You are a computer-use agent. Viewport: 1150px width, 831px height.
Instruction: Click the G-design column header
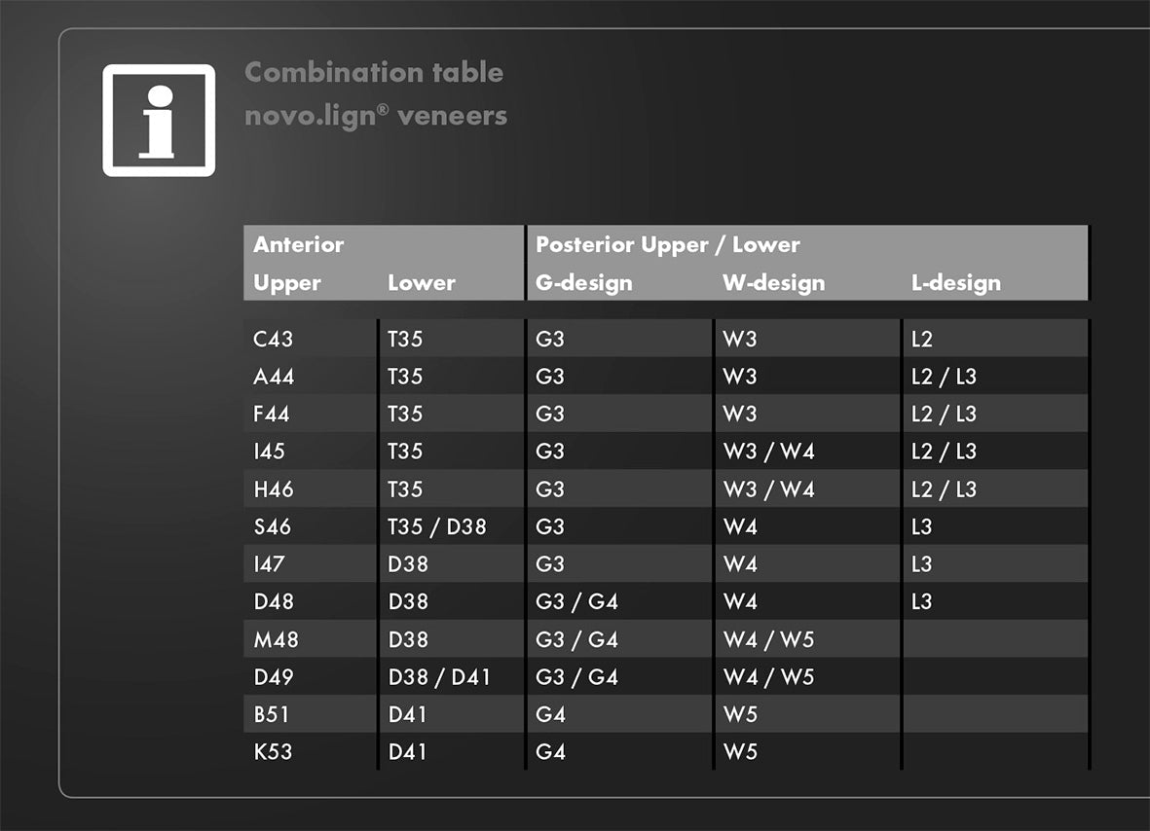pos(582,283)
